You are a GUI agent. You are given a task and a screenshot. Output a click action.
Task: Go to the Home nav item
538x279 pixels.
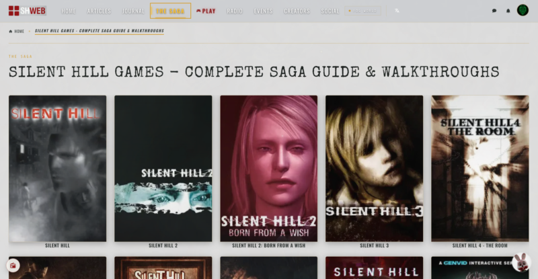click(x=69, y=11)
